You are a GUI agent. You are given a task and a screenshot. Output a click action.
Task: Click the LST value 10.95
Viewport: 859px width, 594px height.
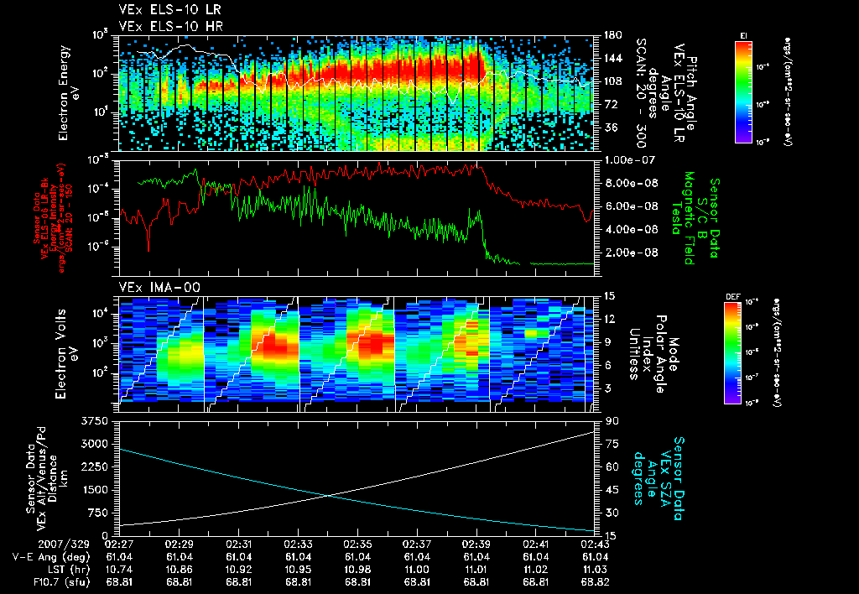[298, 570]
